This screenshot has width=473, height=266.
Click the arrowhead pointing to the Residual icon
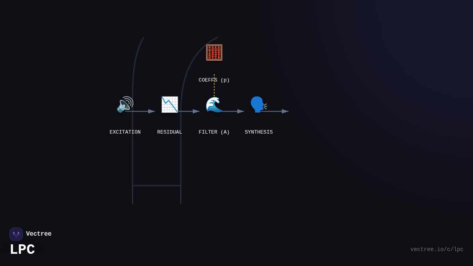tap(152, 112)
